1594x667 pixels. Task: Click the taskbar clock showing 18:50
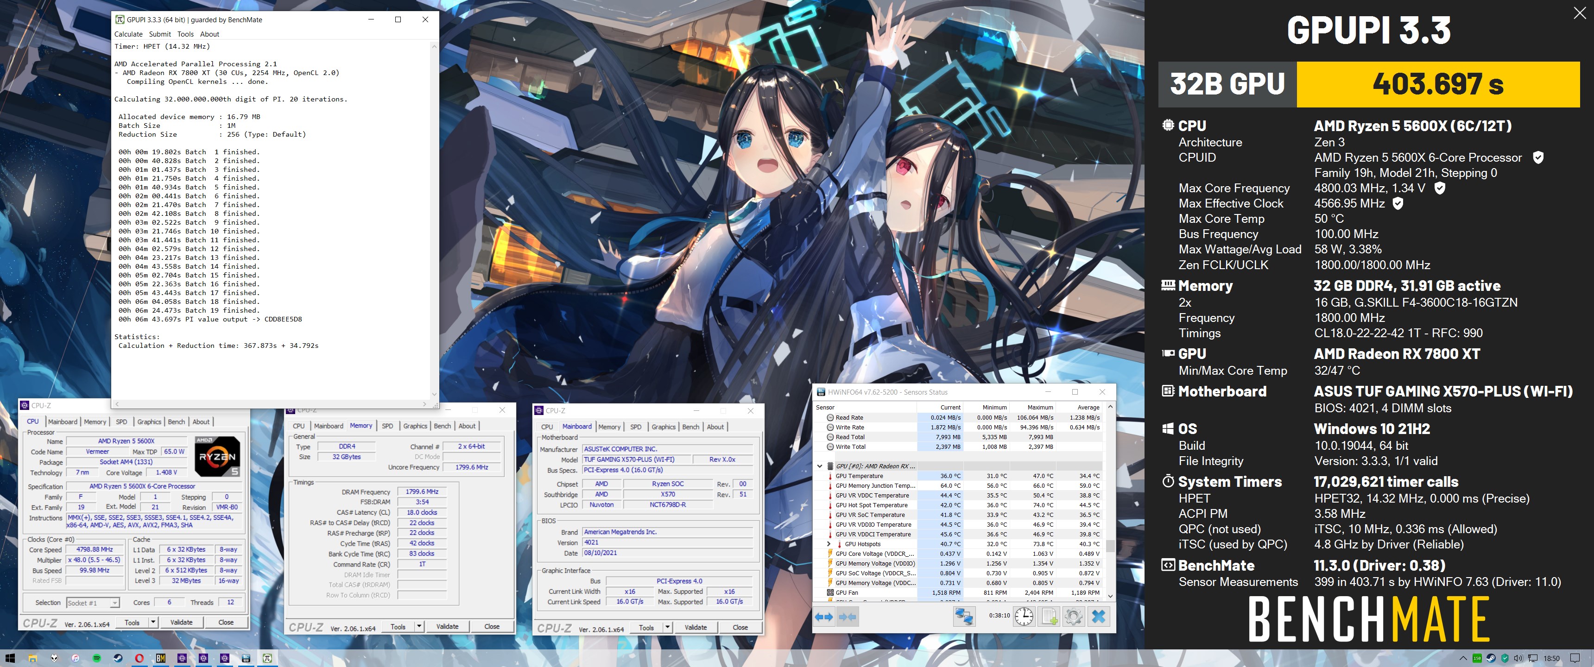1551,658
